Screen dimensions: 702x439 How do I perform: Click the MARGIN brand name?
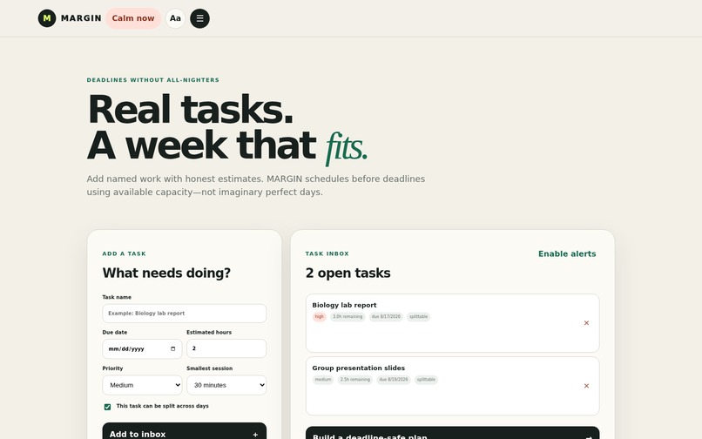[81, 18]
